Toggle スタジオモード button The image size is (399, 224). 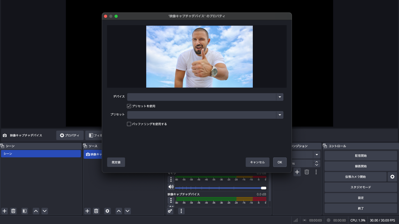[361, 187]
